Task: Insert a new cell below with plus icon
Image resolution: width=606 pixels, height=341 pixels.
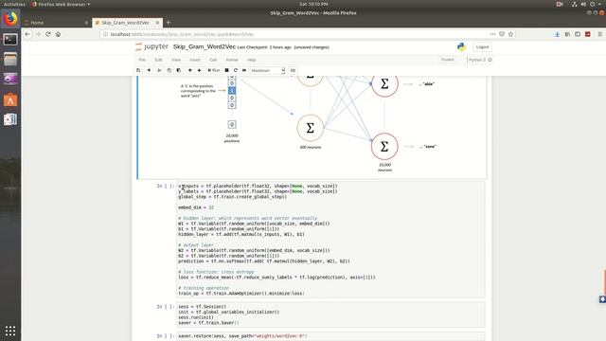Action: point(149,70)
